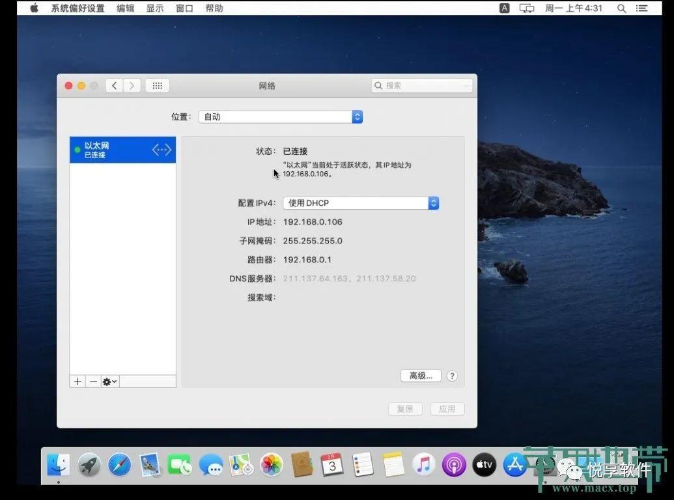Open the Photos app in Dock
This screenshot has height=500, width=674.
(x=272, y=465)
